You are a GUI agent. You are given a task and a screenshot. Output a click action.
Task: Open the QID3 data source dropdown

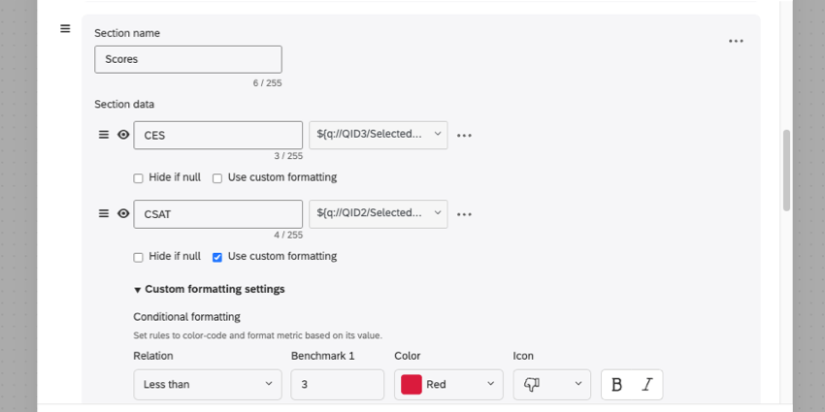(379, 135)
